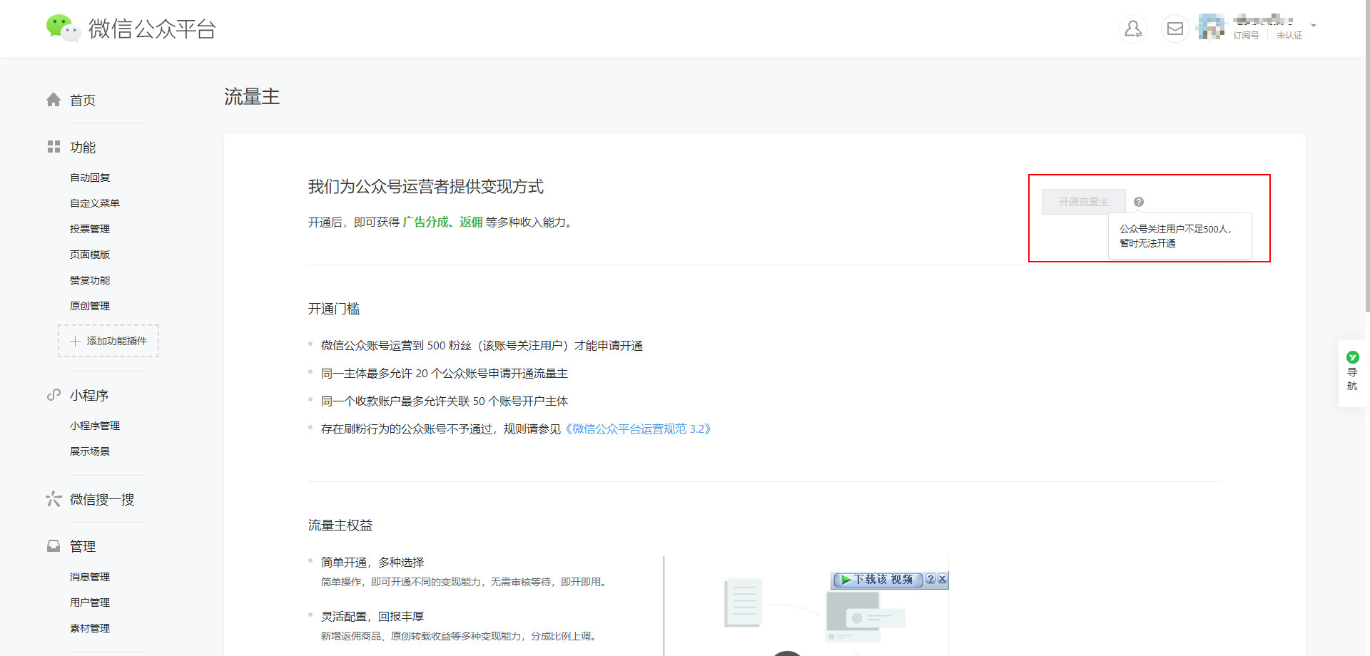The width and height of the screenshot is (1370, 656).
Task: Click the 流量主权益 heading
Action: (340, 526)
